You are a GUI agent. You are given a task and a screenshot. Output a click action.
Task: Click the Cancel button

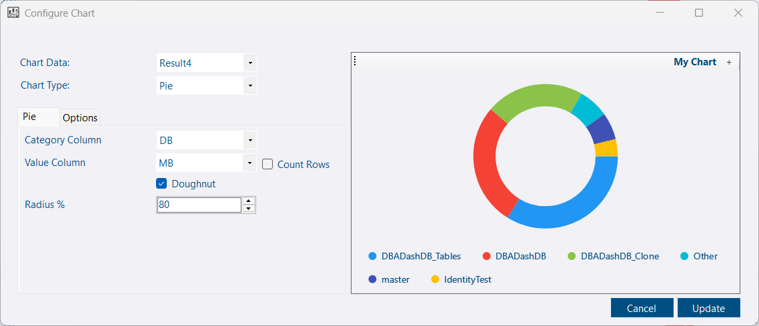641,308
